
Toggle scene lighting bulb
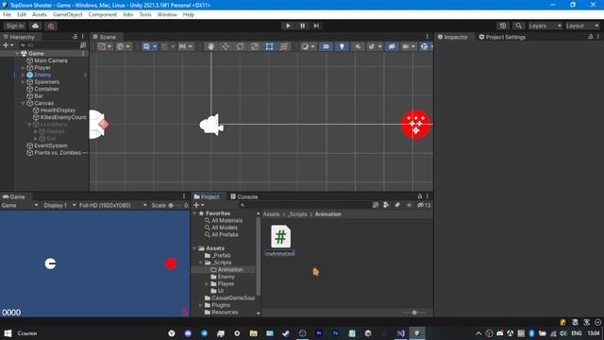click(x=342, y=46)
